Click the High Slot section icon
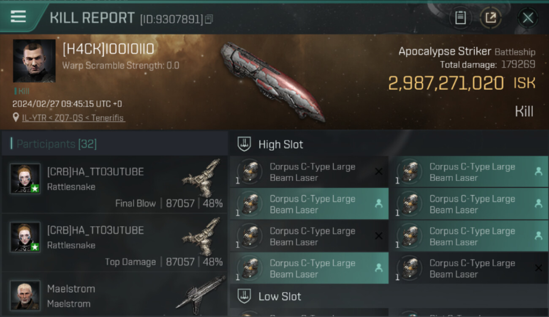Viewport: 549px width, 317px height. point(245,144)
